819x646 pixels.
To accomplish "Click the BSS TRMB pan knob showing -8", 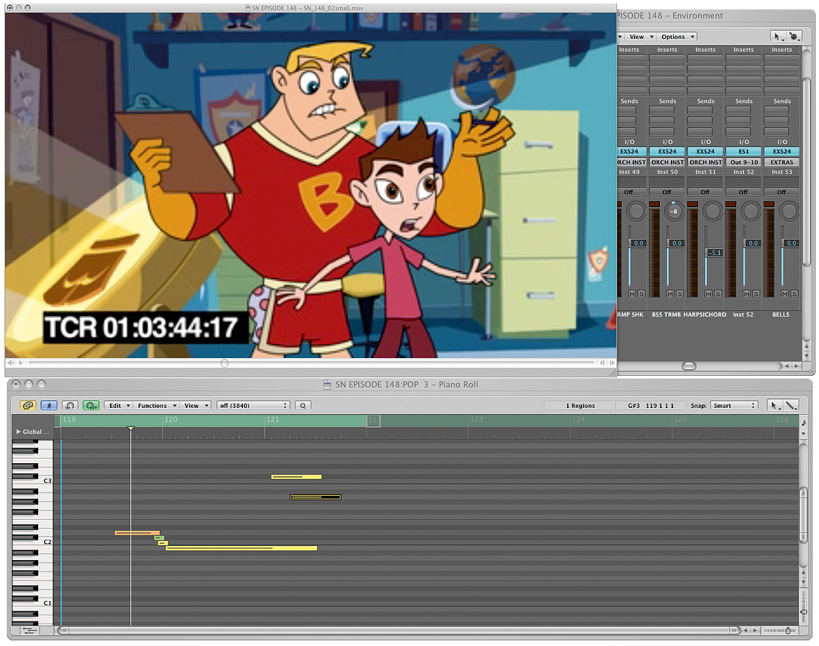I will pyautogui.click(x=675, y=211).
